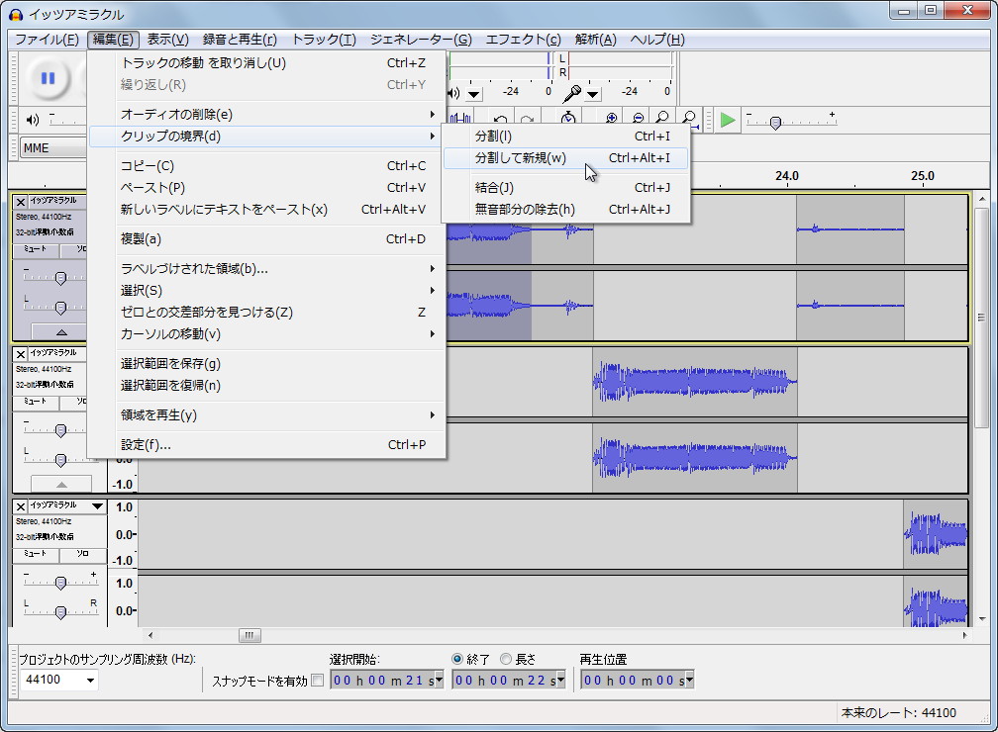Click the microphone input meter icon

(x=571, y=94)
